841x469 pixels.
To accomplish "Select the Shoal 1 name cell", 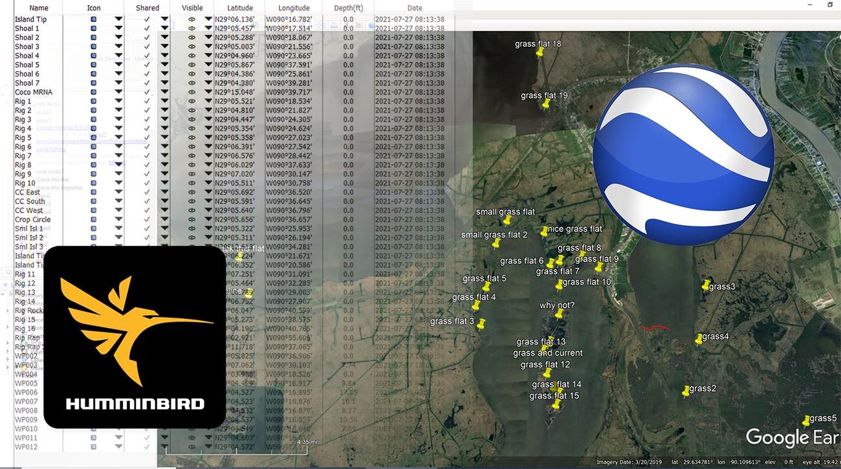I will click(27, 28).
